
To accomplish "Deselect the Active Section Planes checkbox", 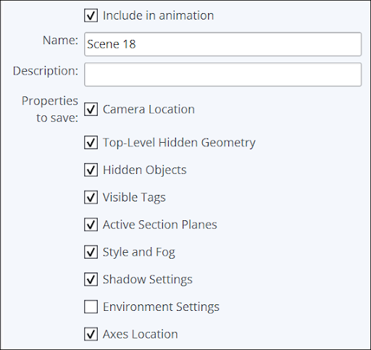I will point(91,225).
